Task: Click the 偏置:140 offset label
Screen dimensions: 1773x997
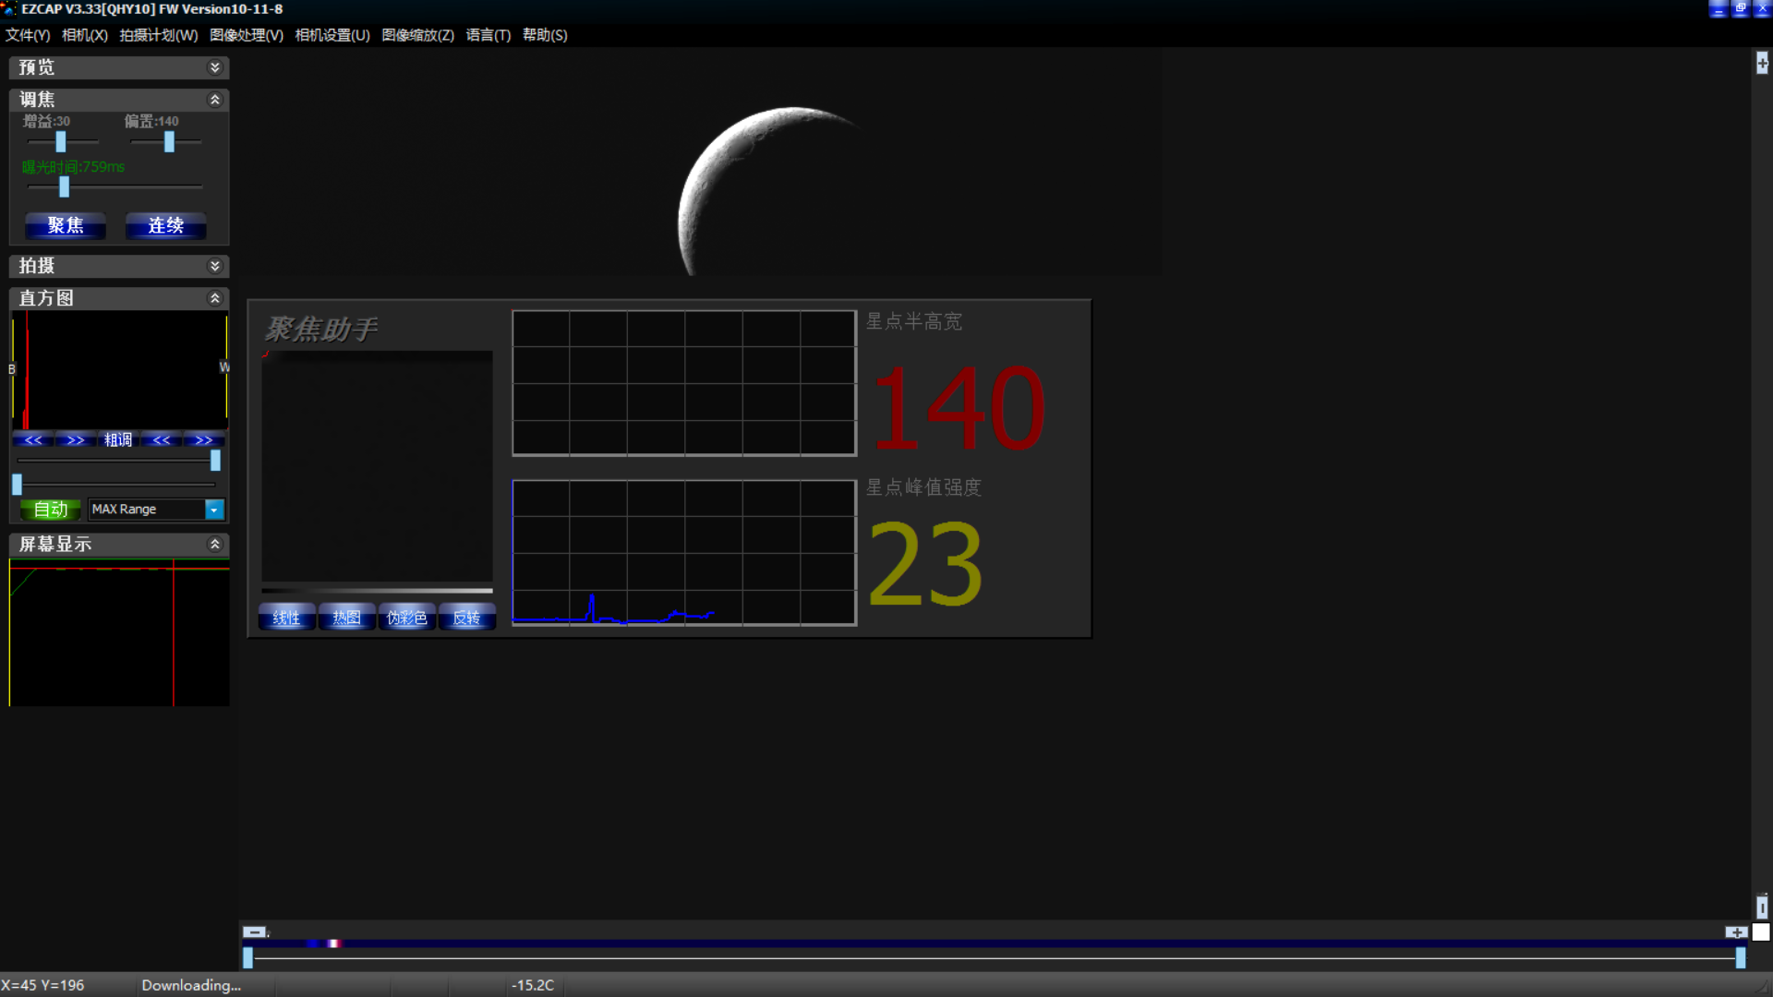Action: pos(151,121)
